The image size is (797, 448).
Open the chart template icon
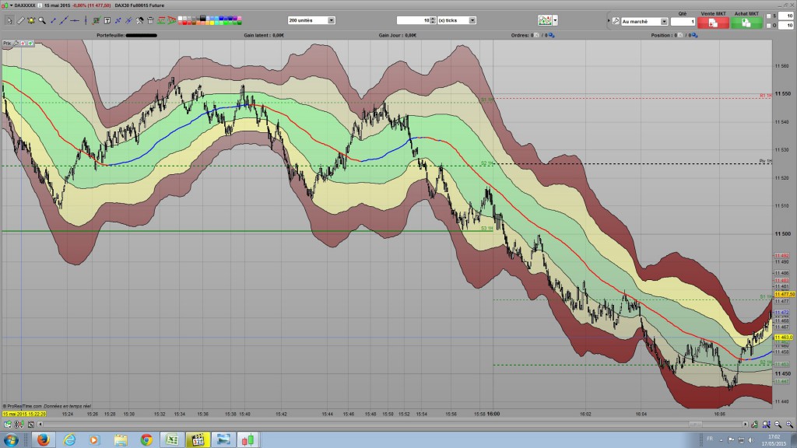pyautogui.click(x=544, y=20)
